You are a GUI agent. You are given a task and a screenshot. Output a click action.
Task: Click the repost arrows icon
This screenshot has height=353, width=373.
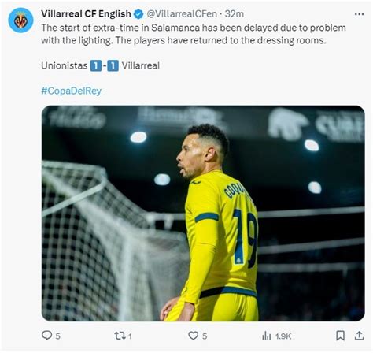pyautogui.click(x=120, y=336)
